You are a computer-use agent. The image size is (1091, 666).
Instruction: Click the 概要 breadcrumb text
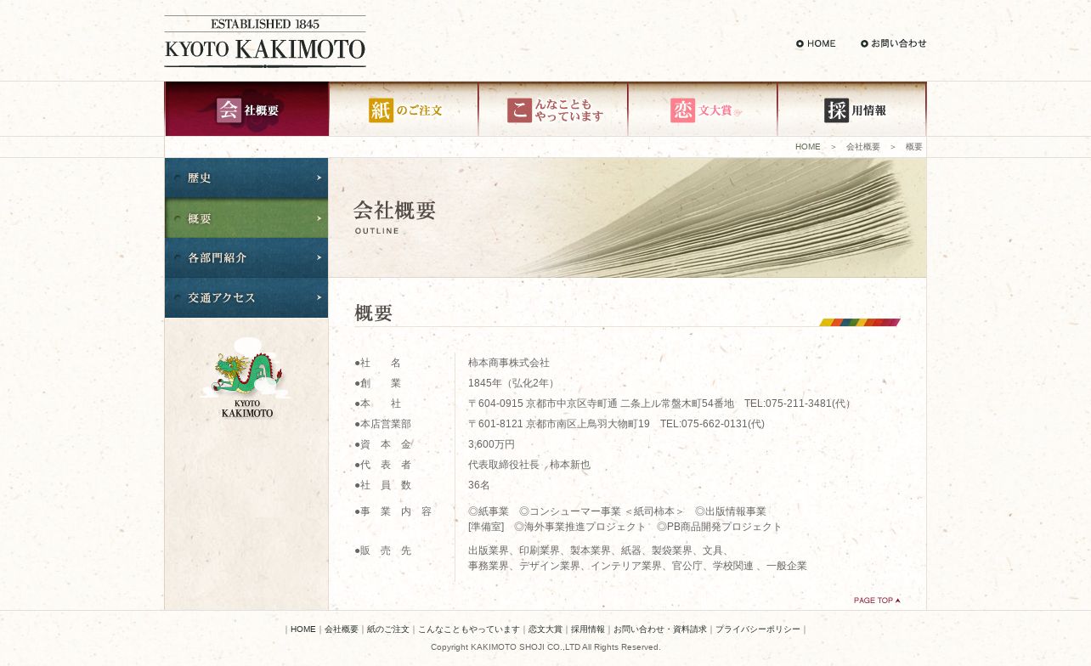(x=914, y=147)
